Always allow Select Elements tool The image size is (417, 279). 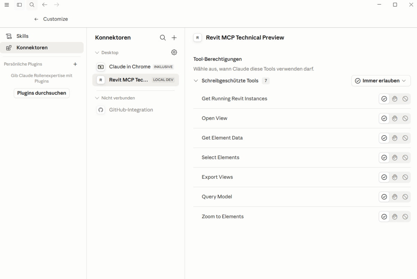coord(384,158)
